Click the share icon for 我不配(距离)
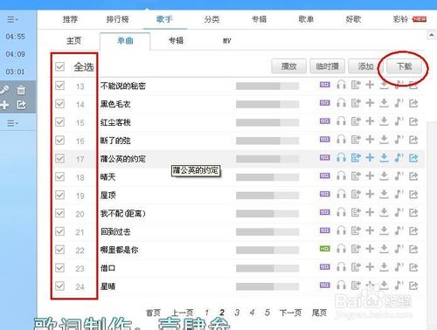Screen dimensions: 437x330 [413, 212]
